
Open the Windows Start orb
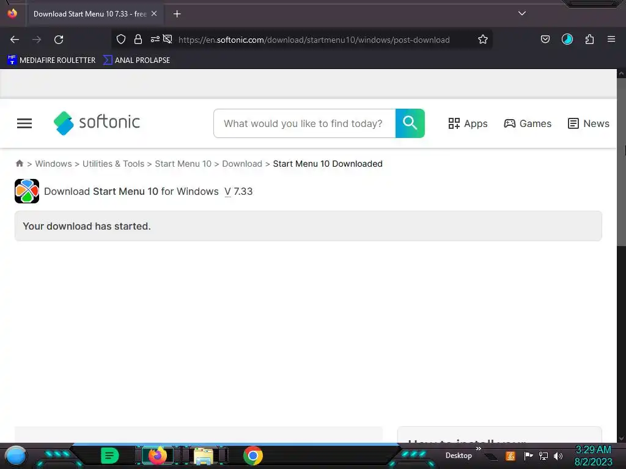point(15,456)
